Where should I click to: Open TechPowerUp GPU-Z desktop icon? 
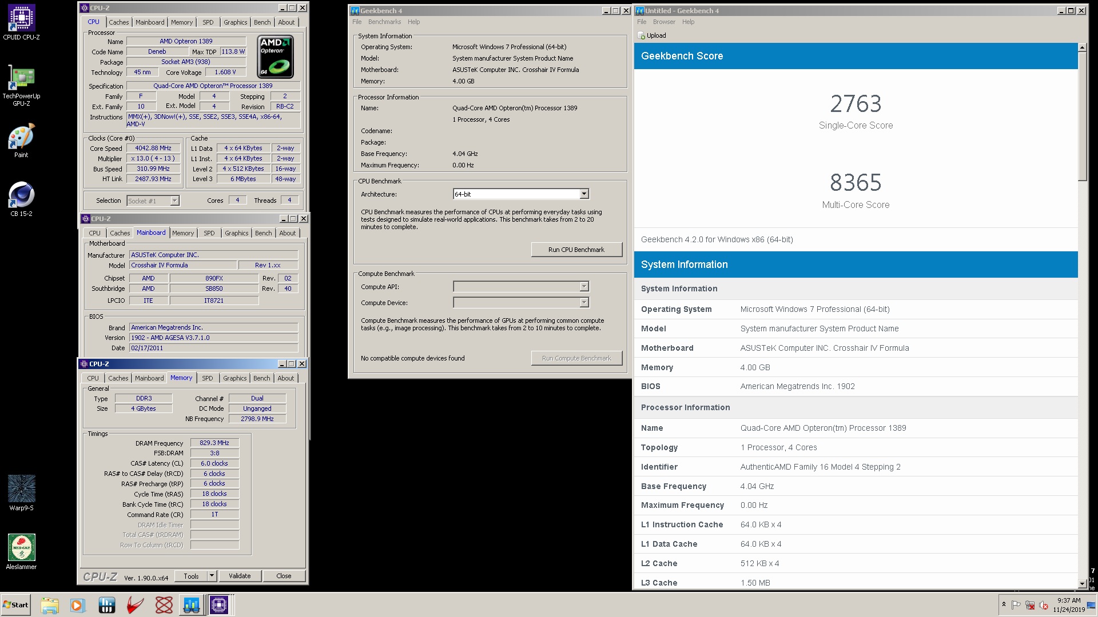click(21, 86)
